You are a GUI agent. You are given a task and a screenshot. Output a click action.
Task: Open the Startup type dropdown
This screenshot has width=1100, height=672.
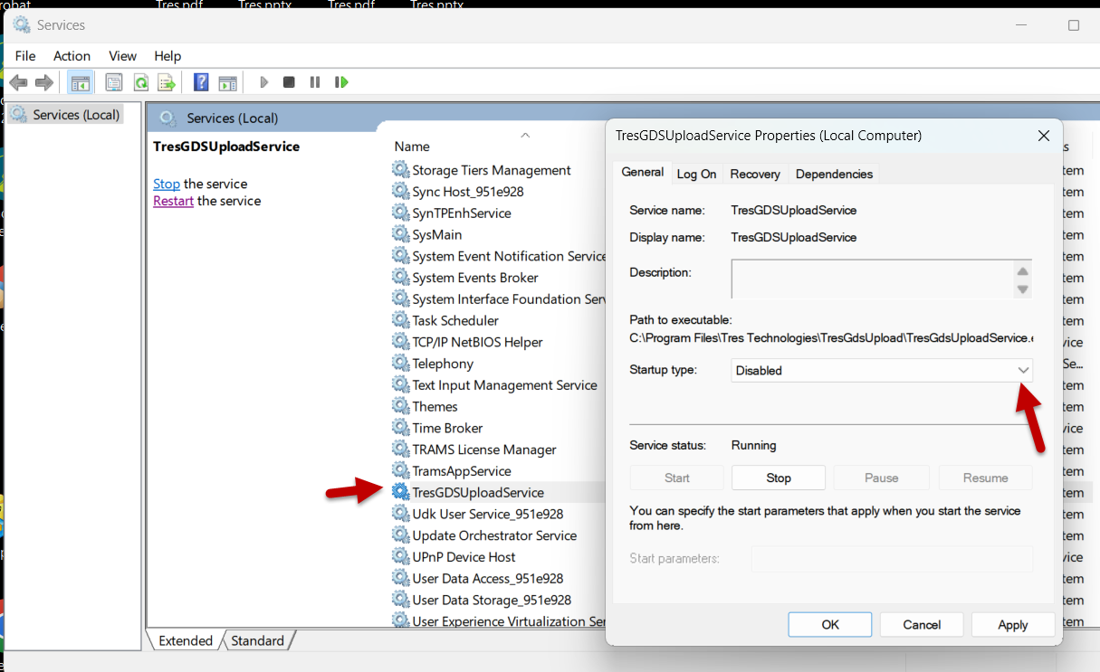pyautogui.click(x=1023, y=370)
